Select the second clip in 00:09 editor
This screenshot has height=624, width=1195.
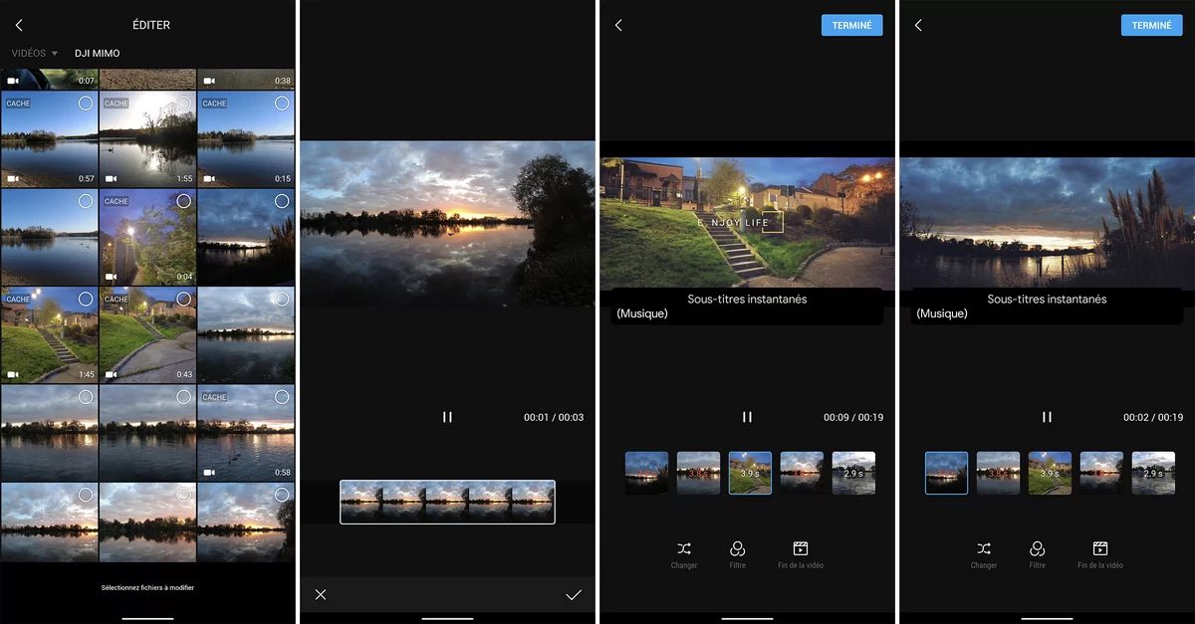699,473
